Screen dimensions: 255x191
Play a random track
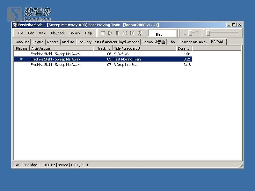[x=140, y=33]
